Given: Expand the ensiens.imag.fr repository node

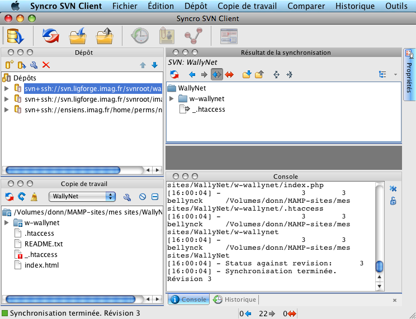Looking at the screenshot, I should (x=7, y=110).
